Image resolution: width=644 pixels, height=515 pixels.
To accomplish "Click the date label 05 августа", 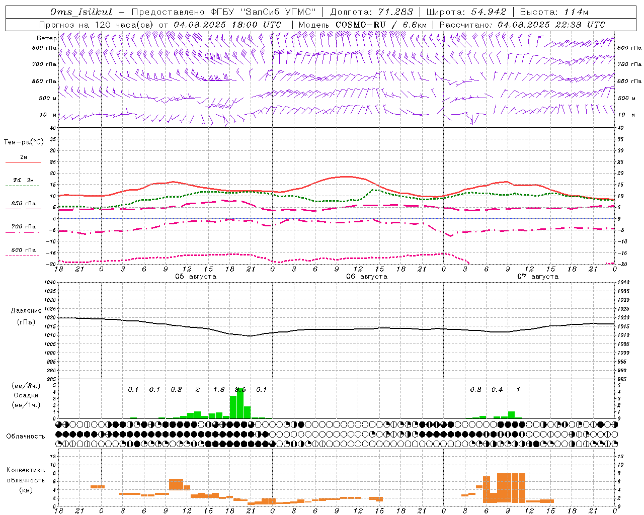I will (x=196, y=277).
